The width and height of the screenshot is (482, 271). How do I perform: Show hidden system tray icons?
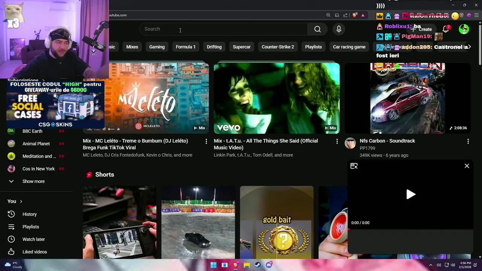coord(430,265)
